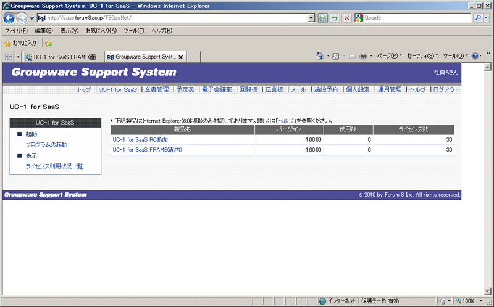Open the 表示(V) menu
Screen dimensions: 494x307
coord(69,30)
